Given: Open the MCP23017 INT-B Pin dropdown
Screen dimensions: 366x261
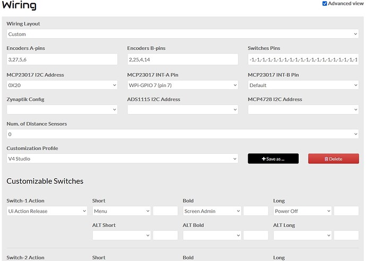Looking at the screenshot, I should pos(303,85).
